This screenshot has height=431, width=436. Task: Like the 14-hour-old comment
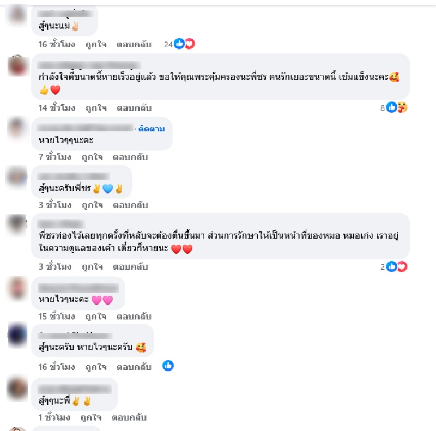96,107
